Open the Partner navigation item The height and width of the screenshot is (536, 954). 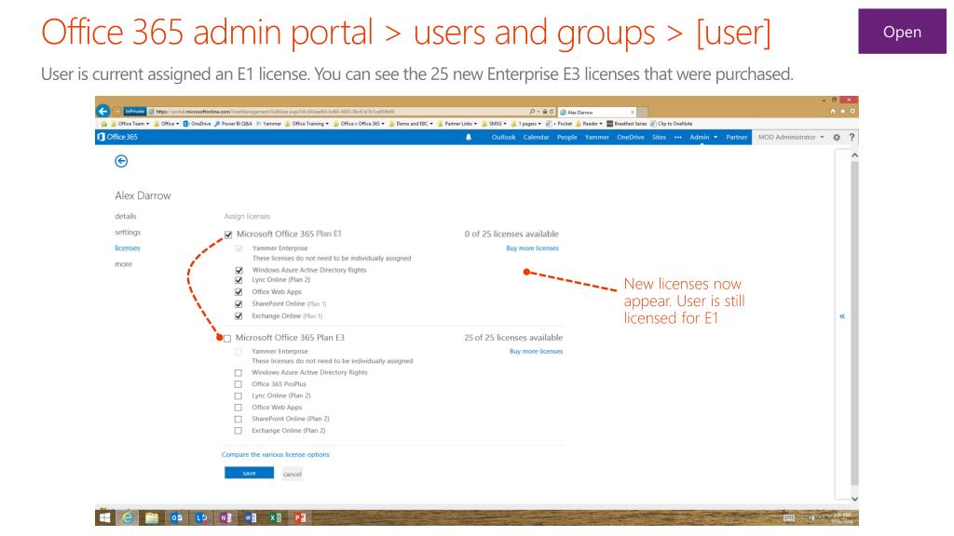click(x=736, y=138)
